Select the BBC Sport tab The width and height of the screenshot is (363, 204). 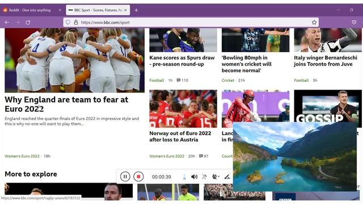pyautogui.click(x=98, y=10)
